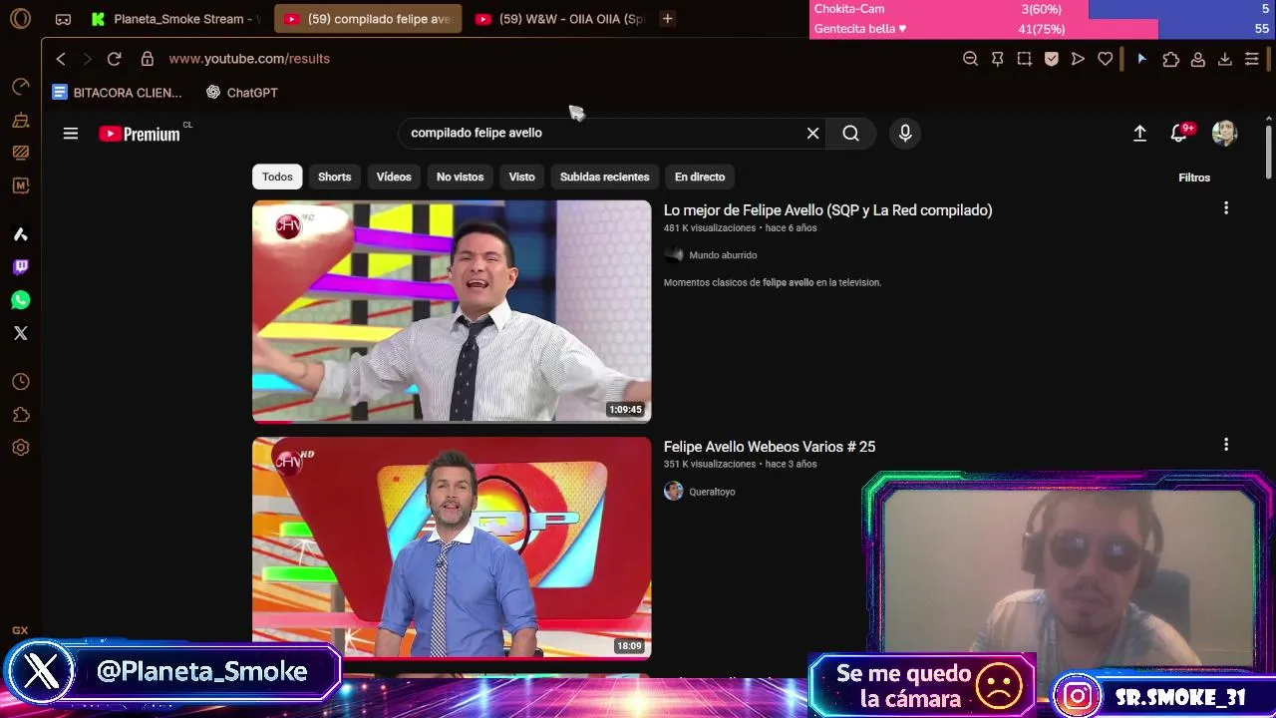Open YouTube account avatar menu

pyautogui.click(x=1224, y=134)
